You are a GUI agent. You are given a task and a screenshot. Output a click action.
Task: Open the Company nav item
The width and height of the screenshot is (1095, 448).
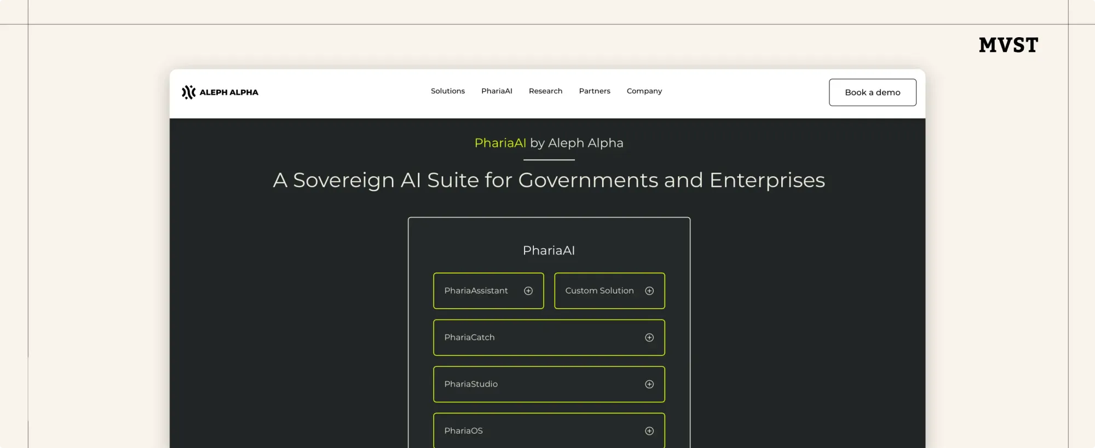(644, 91)
